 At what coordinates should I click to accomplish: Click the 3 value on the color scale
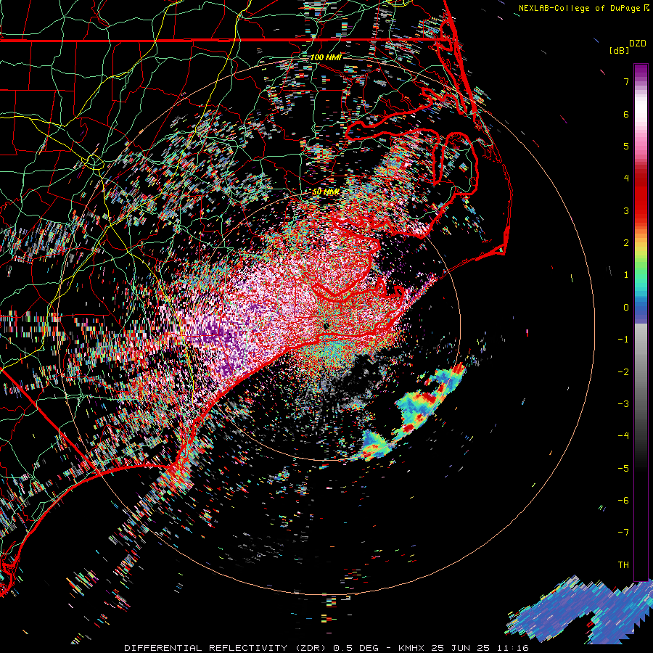626,210
